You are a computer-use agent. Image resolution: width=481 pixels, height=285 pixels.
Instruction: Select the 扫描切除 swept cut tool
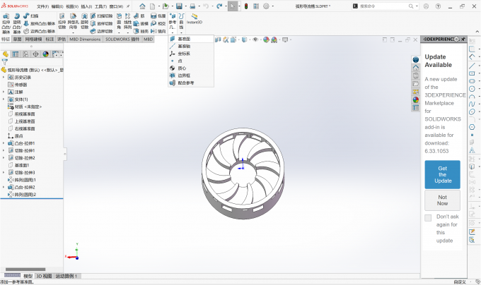pyautogui.click(x=101, y=16)
